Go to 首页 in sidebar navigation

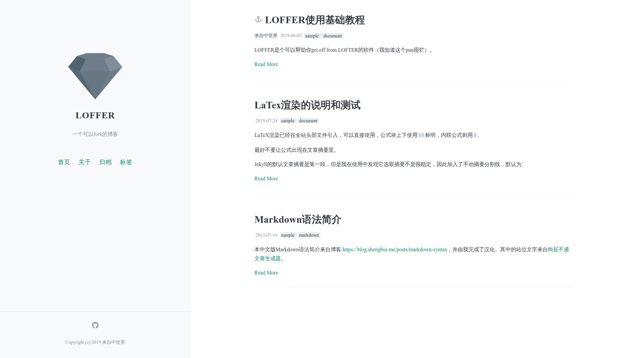[64, 162]
